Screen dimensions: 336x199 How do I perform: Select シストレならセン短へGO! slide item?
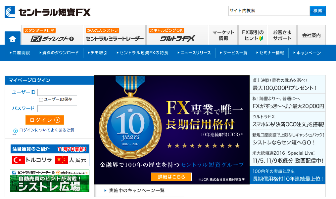[288, 139]
